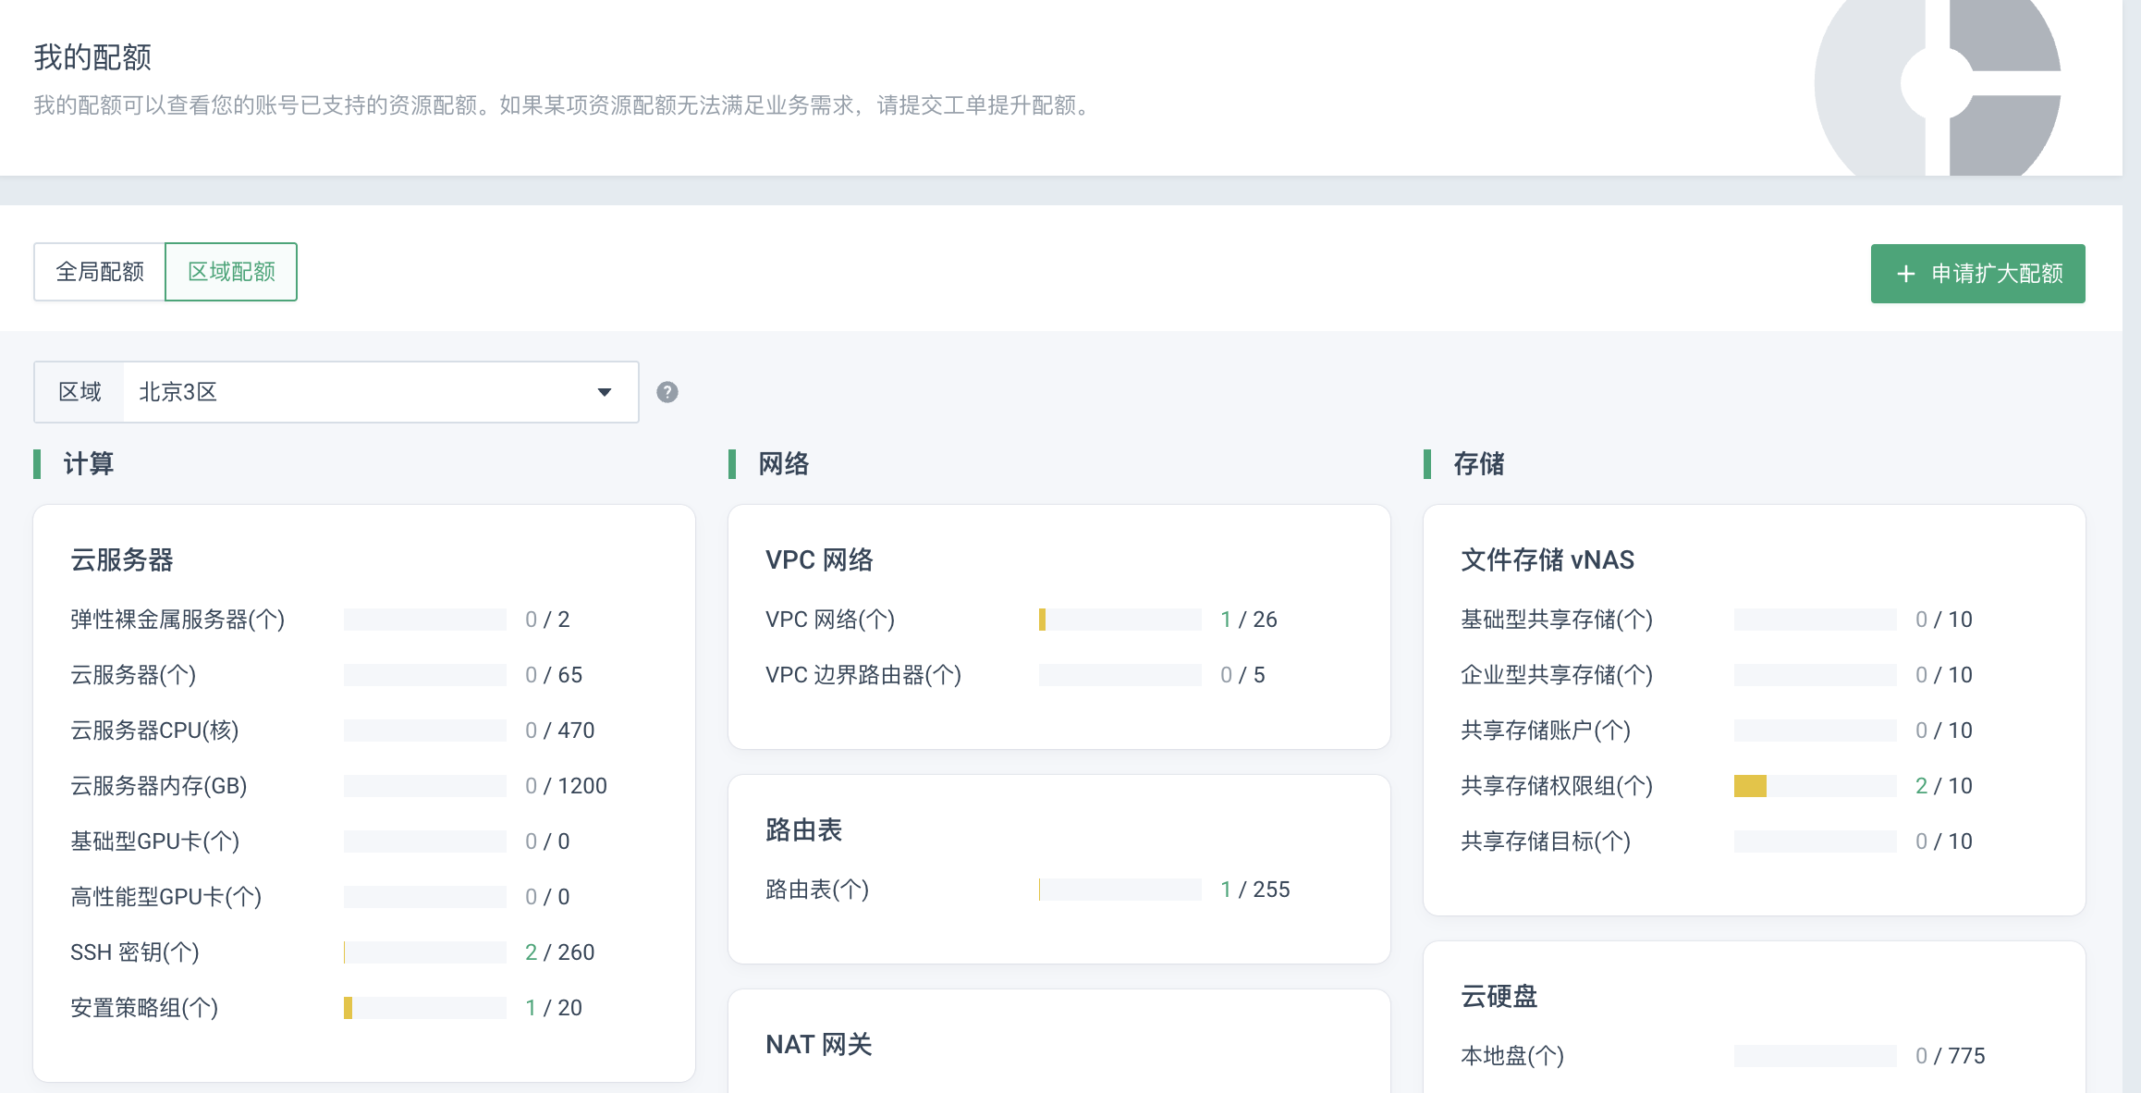
Task: Click 安置策略组 usage progress bar
Action: [423, 1008]
